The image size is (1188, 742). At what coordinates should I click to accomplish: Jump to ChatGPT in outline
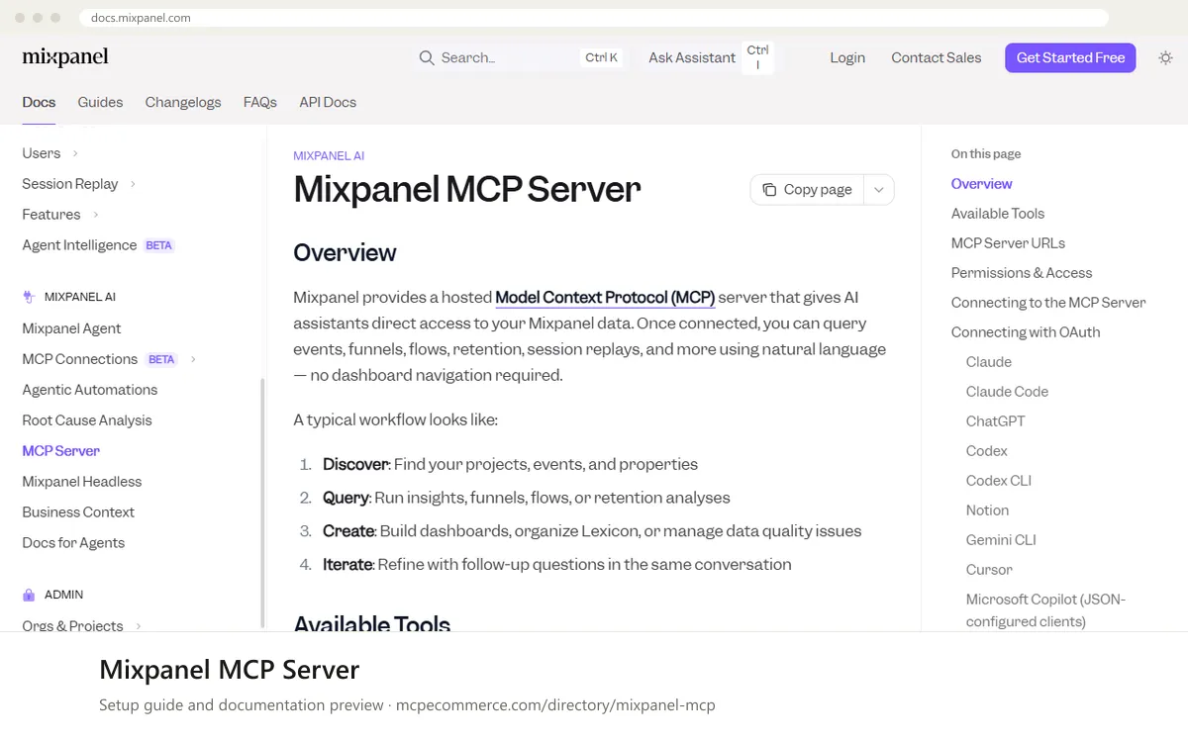(996, 421)
